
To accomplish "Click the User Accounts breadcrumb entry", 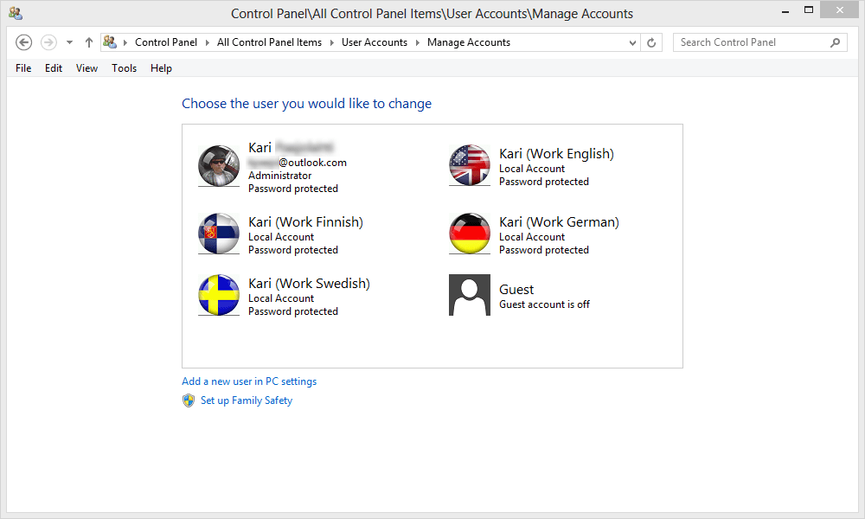I will [x=375, y=42].
